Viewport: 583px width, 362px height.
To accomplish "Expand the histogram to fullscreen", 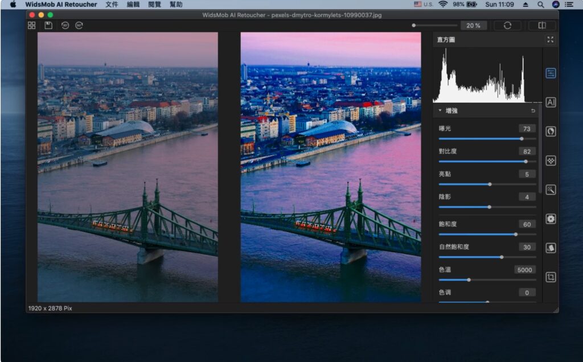I will point(550,40).
